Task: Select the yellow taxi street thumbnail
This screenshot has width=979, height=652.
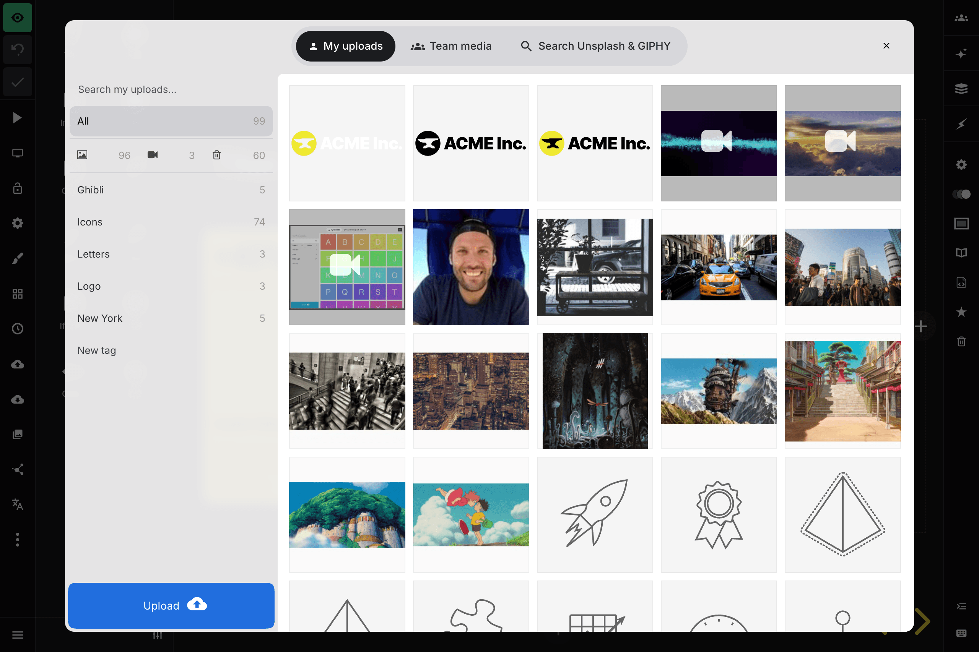Action: (x=719, y=267)
